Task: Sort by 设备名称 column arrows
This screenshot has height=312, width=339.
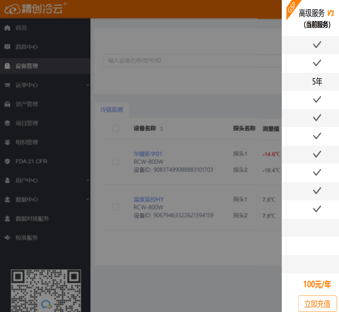Action: pyautogui.click(x=162, y=129)
